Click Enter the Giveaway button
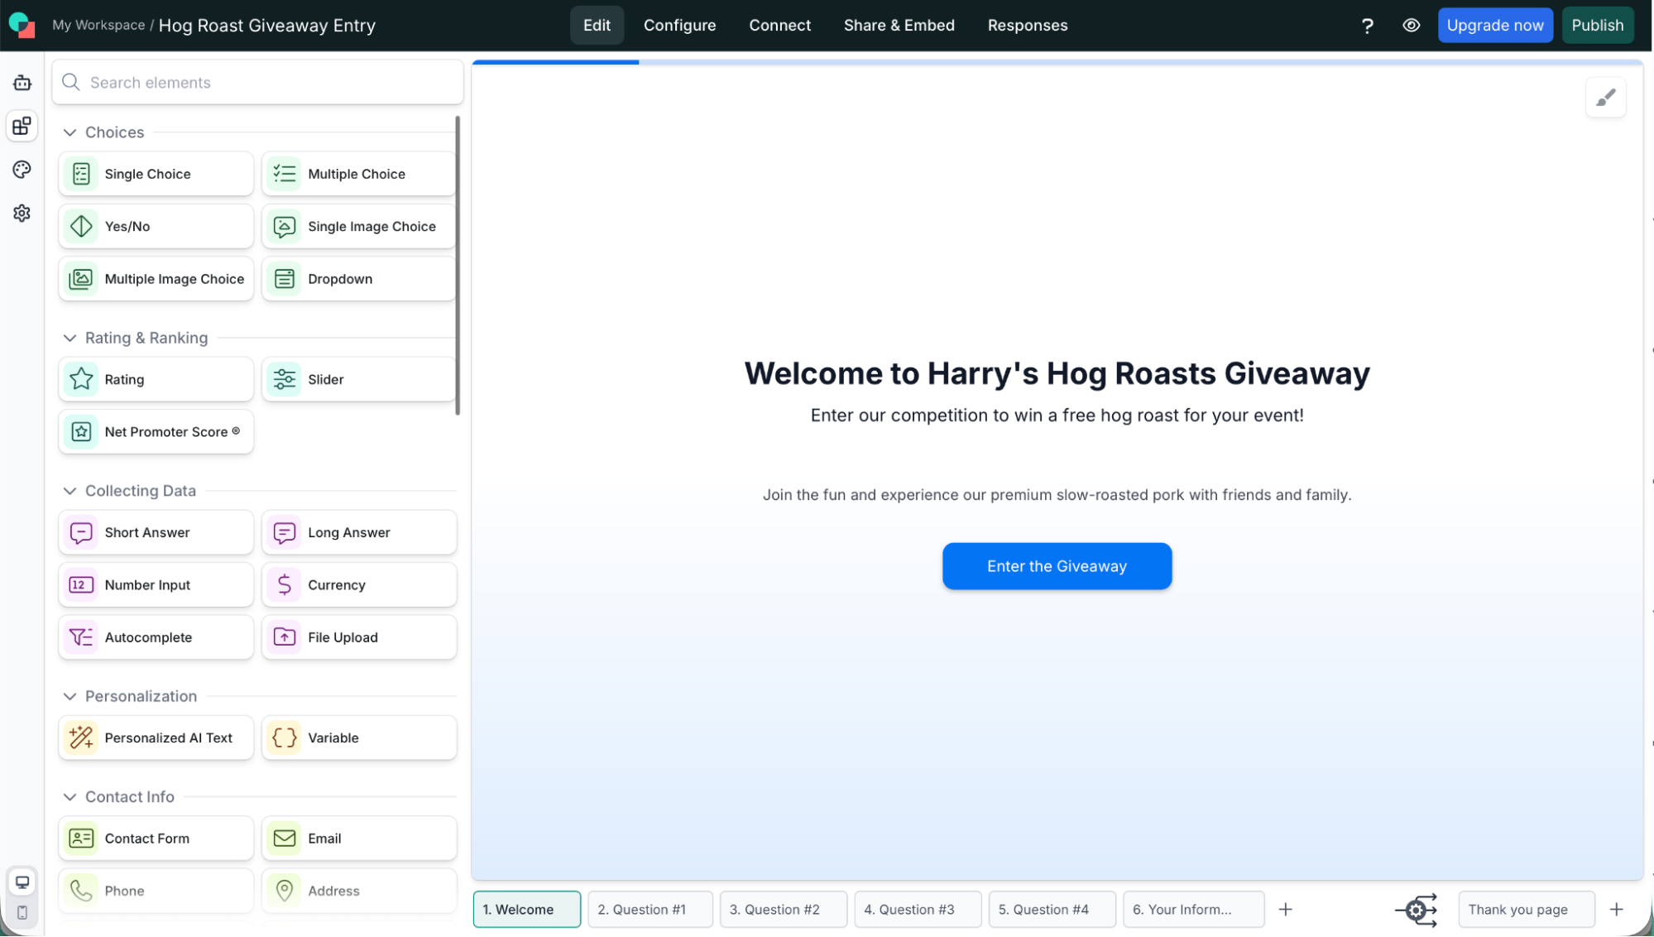Viewport: 1654px width, 937px height. pyautogui.click(x=1056, y=566)
